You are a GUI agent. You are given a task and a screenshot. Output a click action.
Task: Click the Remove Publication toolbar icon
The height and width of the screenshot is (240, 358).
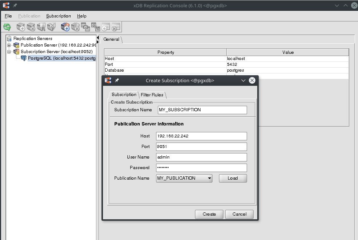(x=31, y=27)
